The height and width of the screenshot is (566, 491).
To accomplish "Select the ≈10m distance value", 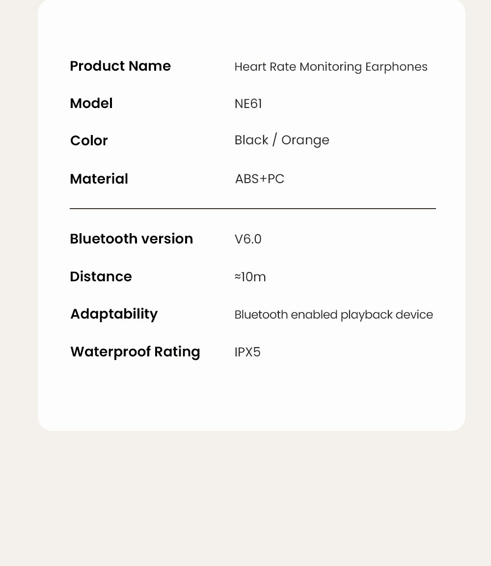I will (250, 277).
